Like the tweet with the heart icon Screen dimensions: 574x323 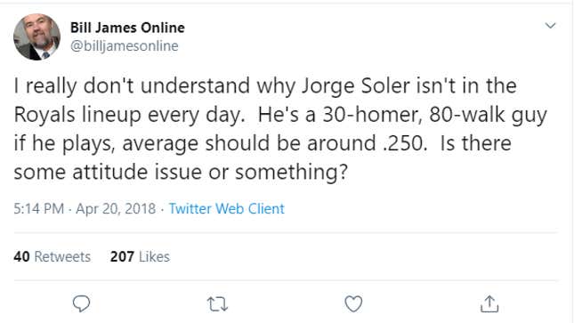(353, 303)
